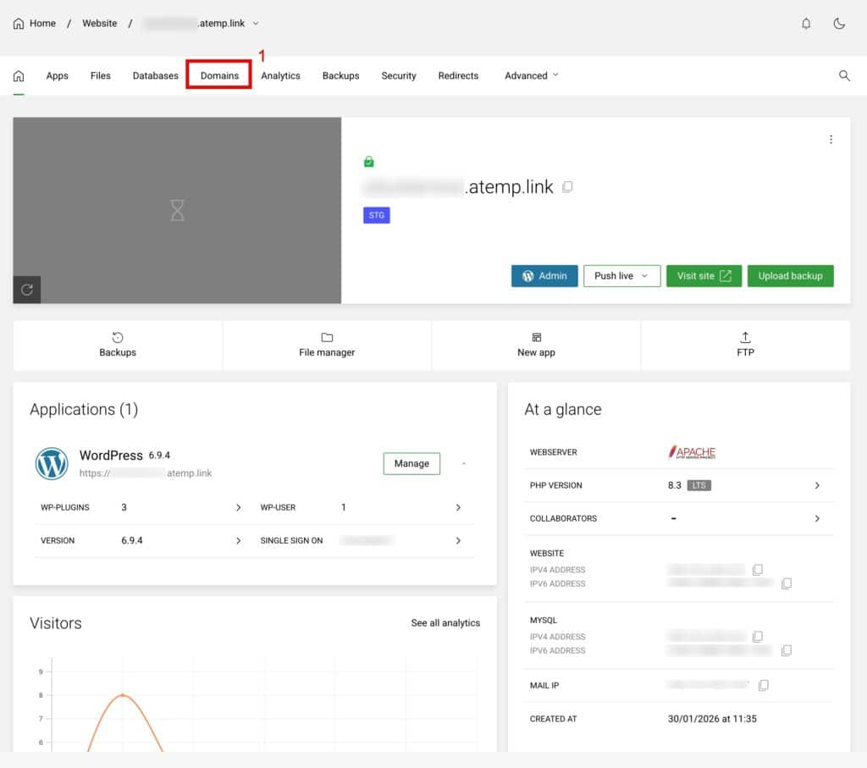This screenshot has height=768, width=867.
Task: Click the orange visitors chart line
Action: (123, 695)
